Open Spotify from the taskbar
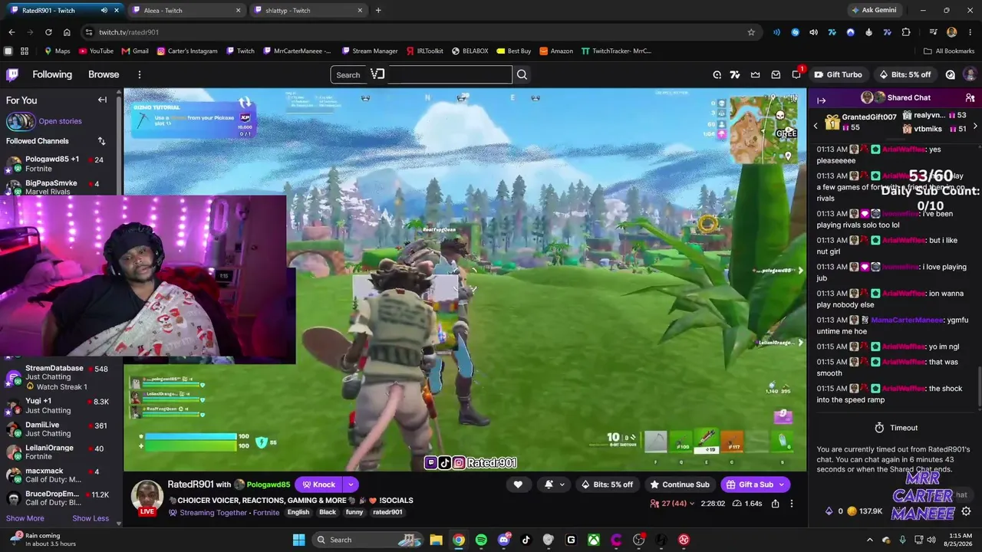Viewport: 982px width, 552px height. (x=481, y=540)
